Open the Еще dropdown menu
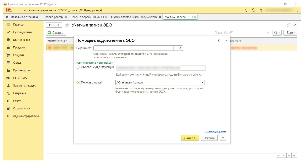 click(291, 33)
